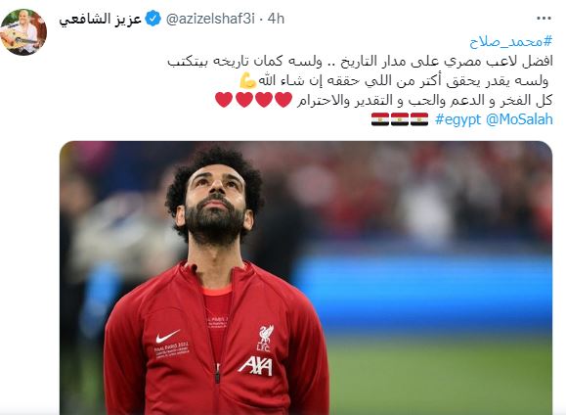Open the @MoSalah mention link
Screen dimensions: 566x415
519,119
